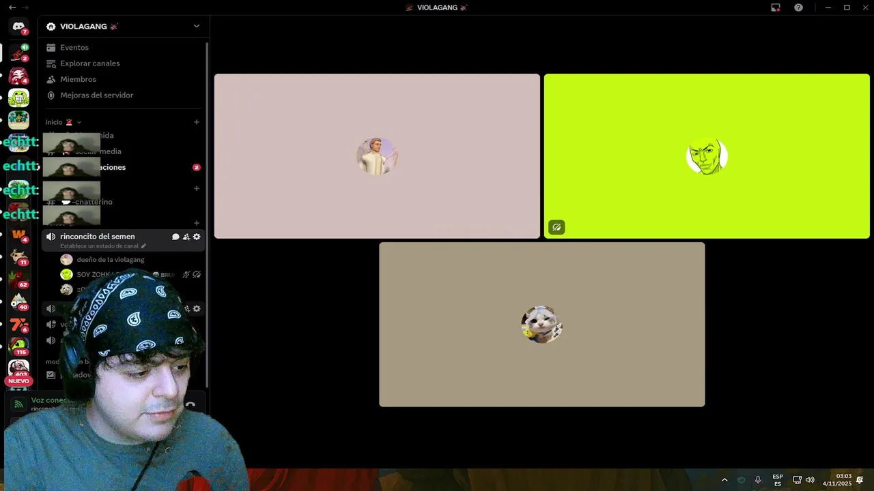Open the volume speaker tray icon
Screen dimensions: 874x491
point(810,480)
